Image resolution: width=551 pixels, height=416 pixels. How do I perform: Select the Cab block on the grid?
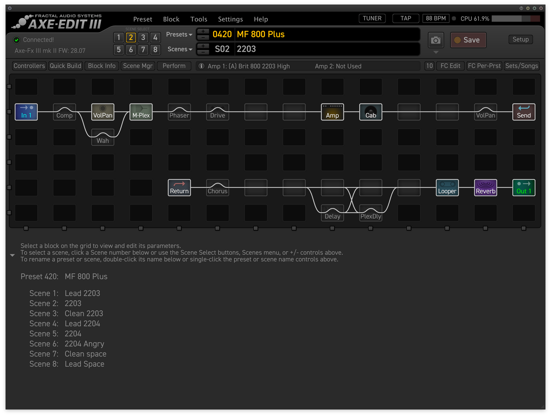[x=371, y=112]
